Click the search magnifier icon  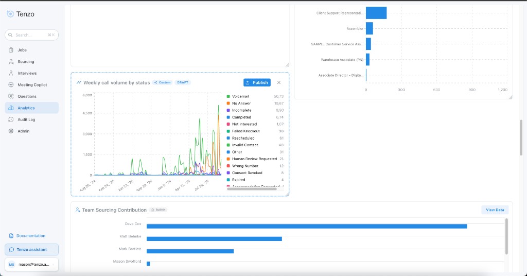[10, 35]
